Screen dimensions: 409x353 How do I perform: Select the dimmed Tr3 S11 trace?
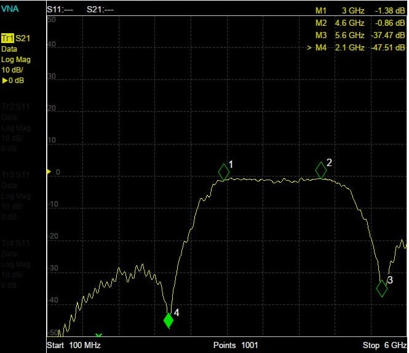coord(15,175)
